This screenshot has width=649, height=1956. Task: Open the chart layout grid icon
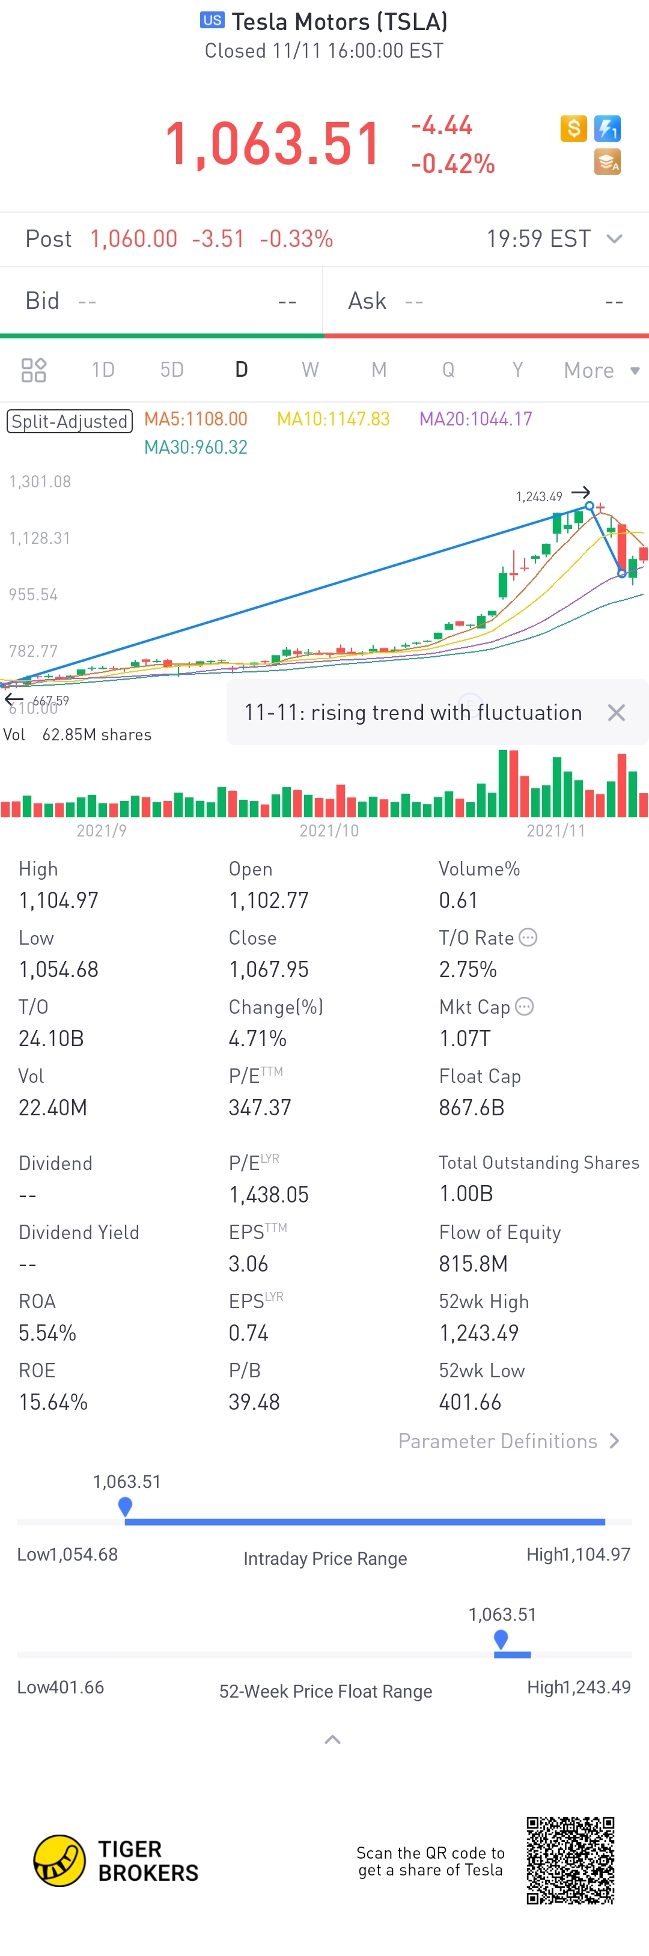tap(34, 370)
